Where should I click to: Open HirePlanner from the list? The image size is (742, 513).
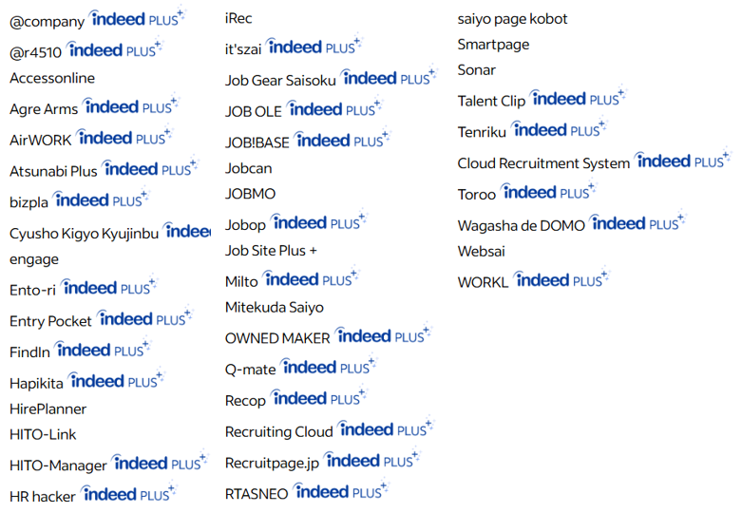48,408
